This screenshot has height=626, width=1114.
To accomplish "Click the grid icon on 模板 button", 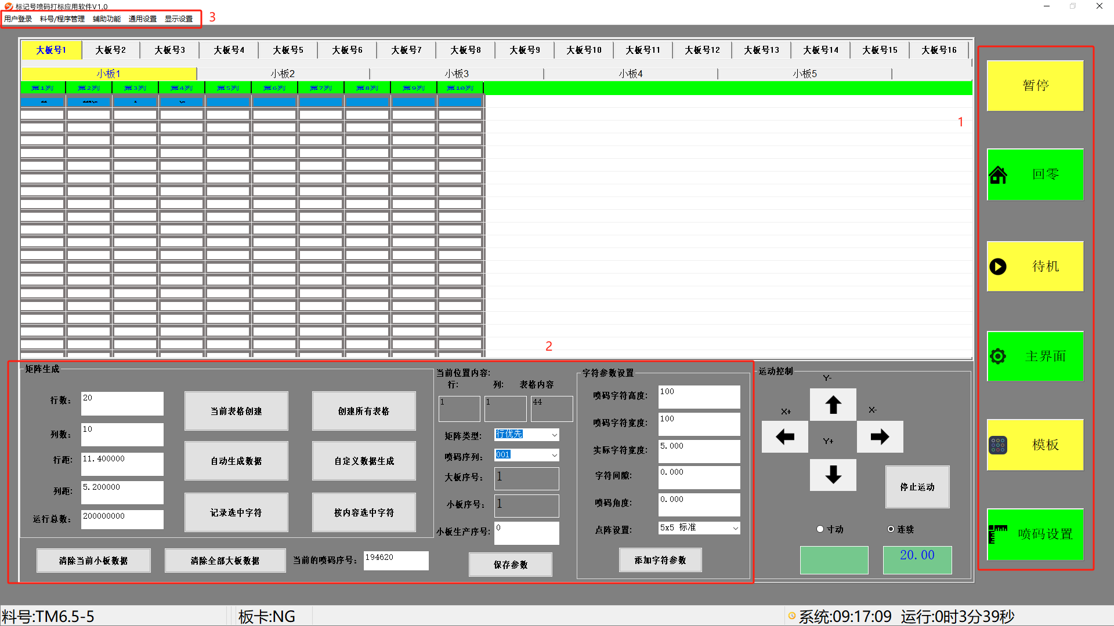I will click(x=998, y=445).
